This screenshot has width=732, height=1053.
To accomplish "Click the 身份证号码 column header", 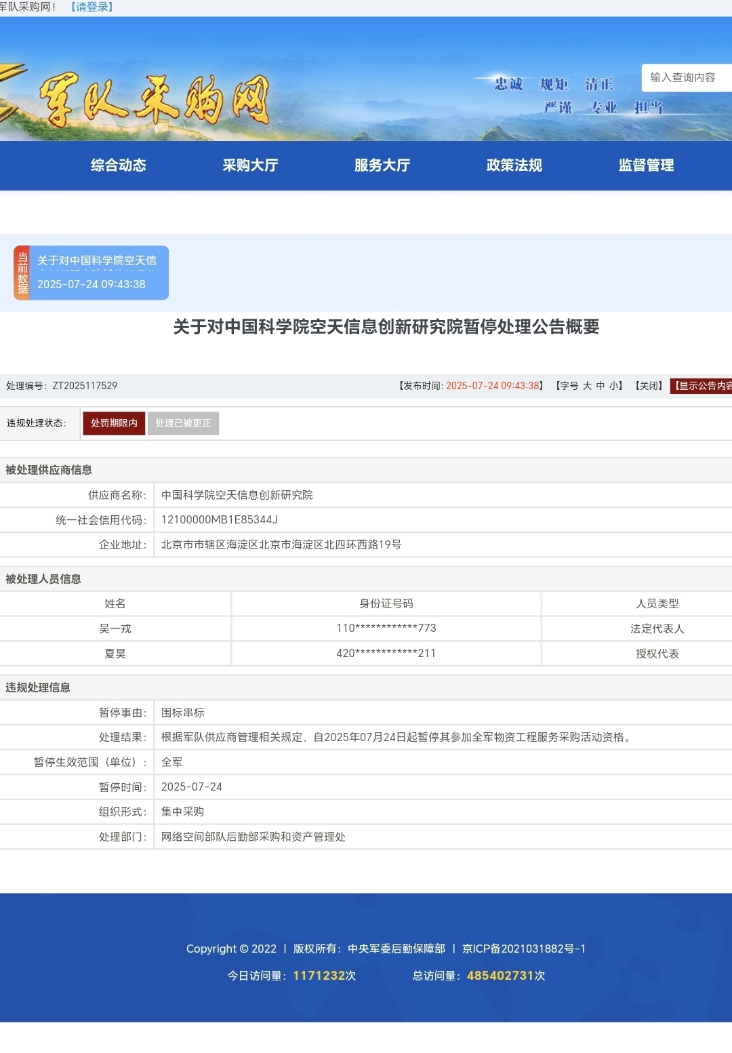I will (x=386, y=604).
